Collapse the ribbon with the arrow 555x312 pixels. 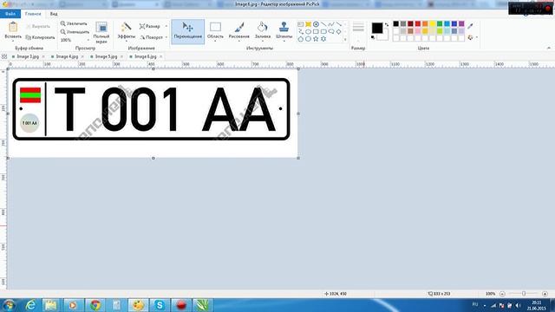tap(549, 49)
